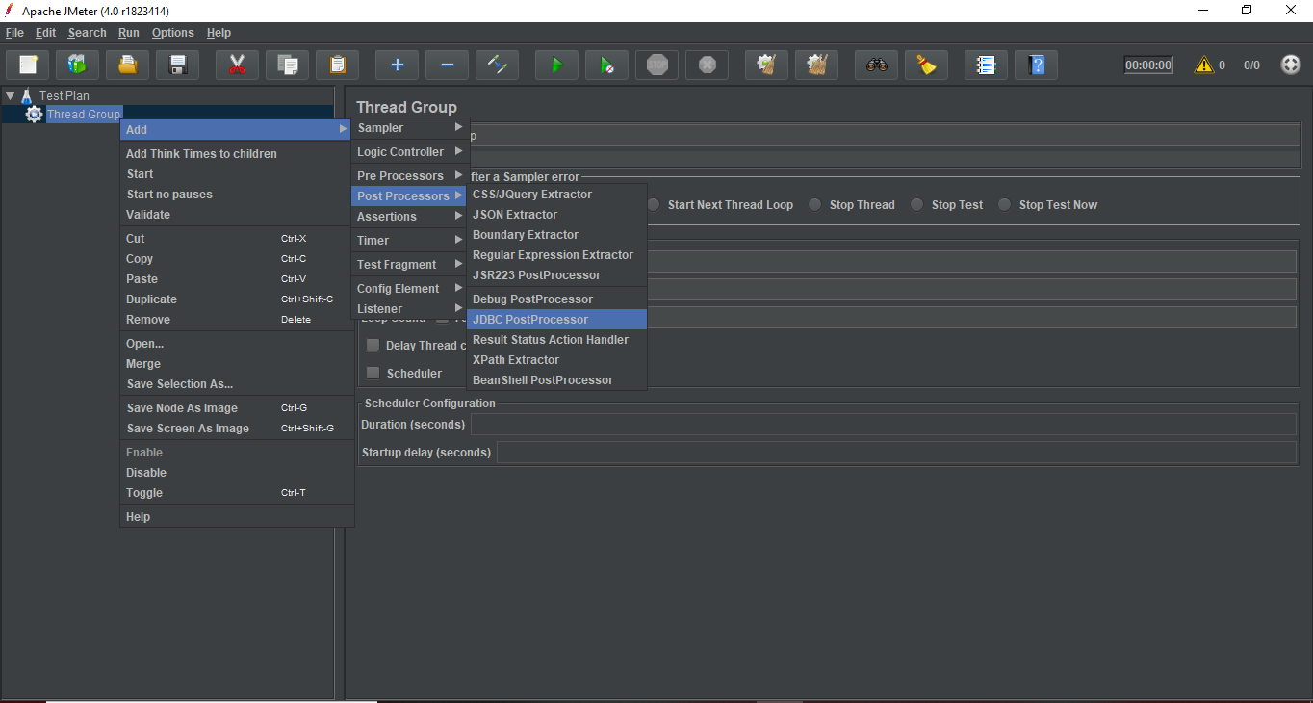The height and width of the screenshot is (703, 1313).
Task: Click the Toggle expand tree icon
Action: click(497, 65)
